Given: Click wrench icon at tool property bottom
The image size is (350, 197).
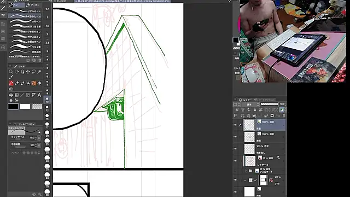Looking at the screenshot, I should tap(40, 194).
